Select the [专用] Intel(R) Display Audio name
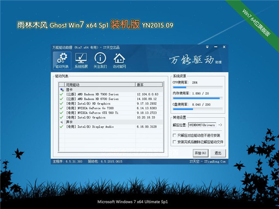The width and height of the screenshot is (279, 209). [x=90, y=127]
